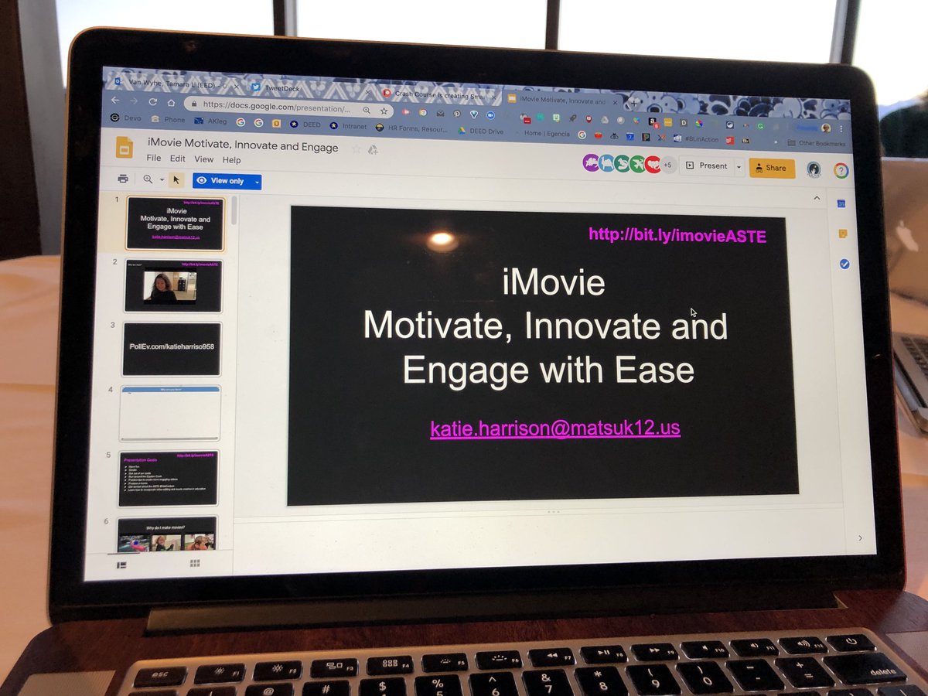The height and width of the screenshot is (696, 928).
Task: Open the View only mode dropdown
Action: point(227,181)
